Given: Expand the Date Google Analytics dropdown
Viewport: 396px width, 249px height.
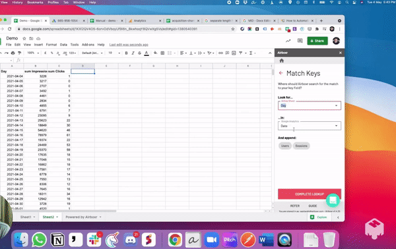Looking at the screenshot, I should coord(310,126).
